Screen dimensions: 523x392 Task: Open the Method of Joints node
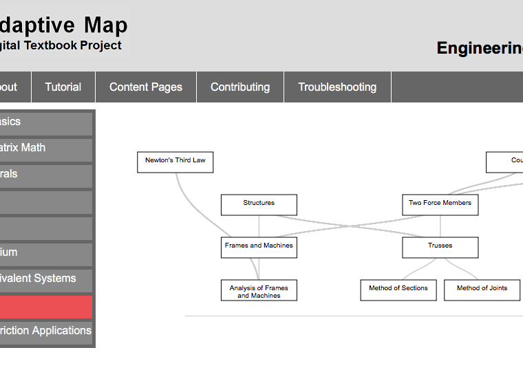482,290
